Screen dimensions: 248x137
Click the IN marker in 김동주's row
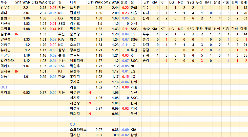[17, 34]
